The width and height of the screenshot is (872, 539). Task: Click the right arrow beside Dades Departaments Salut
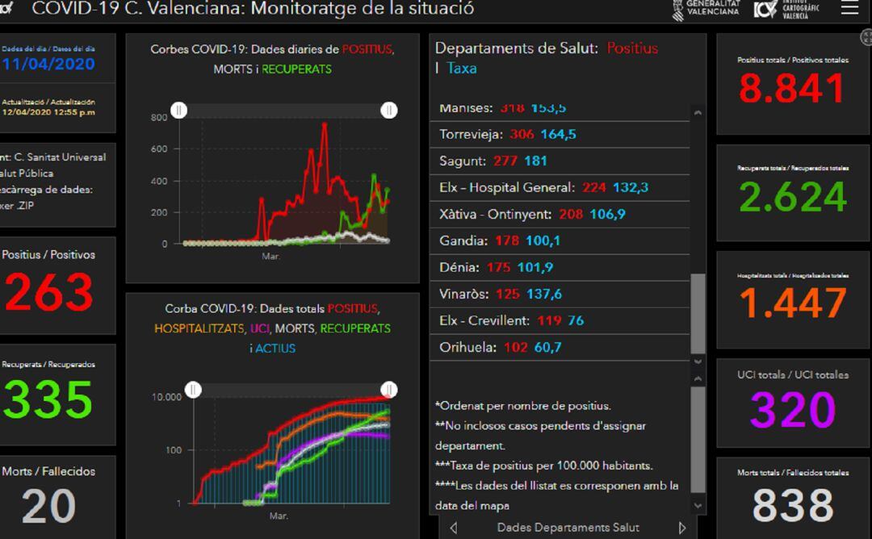pos(681,526)
